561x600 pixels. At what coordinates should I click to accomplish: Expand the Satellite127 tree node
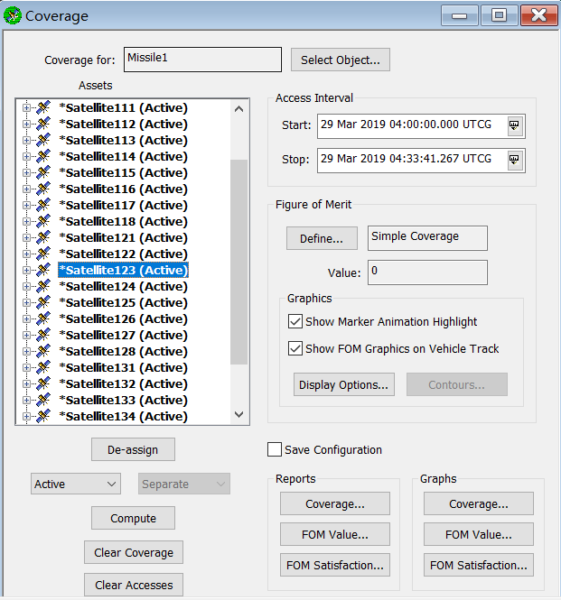click(26, 336)
